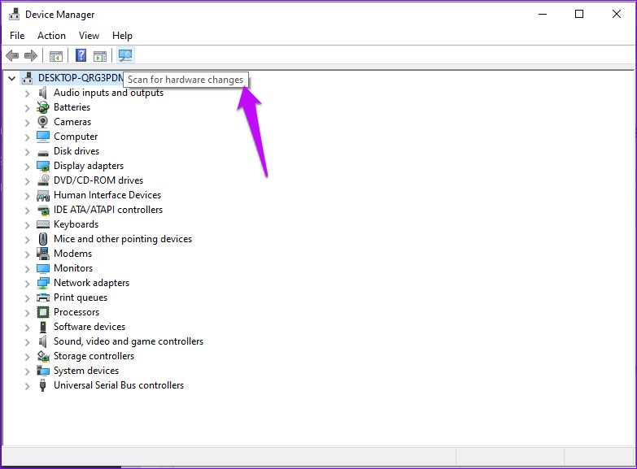Click the Scan for hardware changes icon
637x469 pixels.
tap(125, 55)
